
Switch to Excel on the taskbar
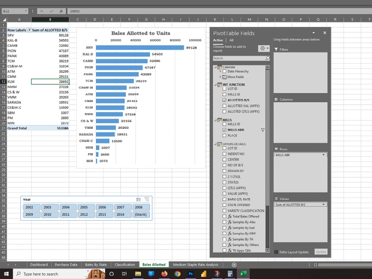(243, 274)
